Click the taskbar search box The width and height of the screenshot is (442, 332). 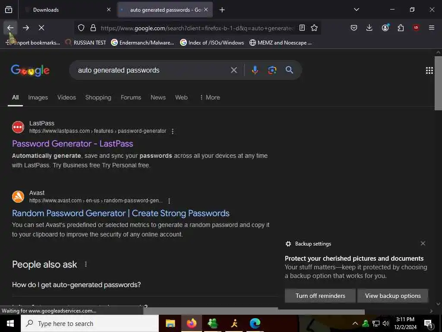tap(90, 323)
